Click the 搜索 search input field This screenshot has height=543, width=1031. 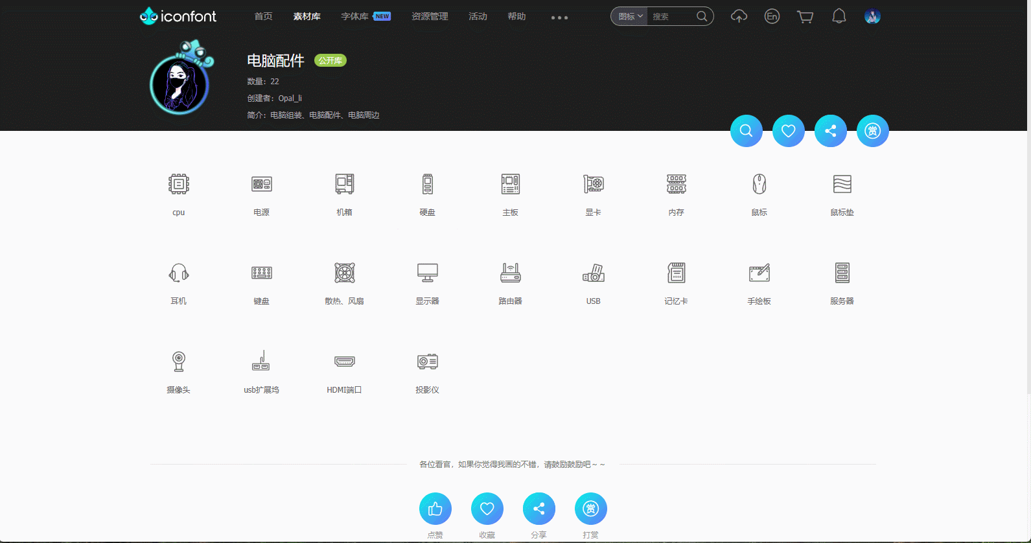[673, 17]
